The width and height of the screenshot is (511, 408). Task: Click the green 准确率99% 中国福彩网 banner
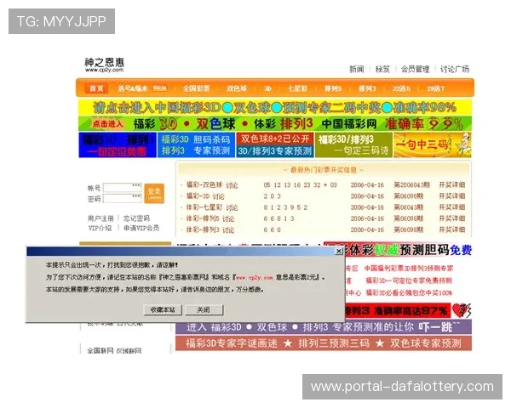pos(275,123)
